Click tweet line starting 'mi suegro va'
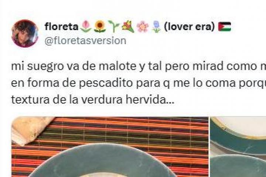Image resolution: width=266 pixels, height=177 pixels. tap(139, 66)
